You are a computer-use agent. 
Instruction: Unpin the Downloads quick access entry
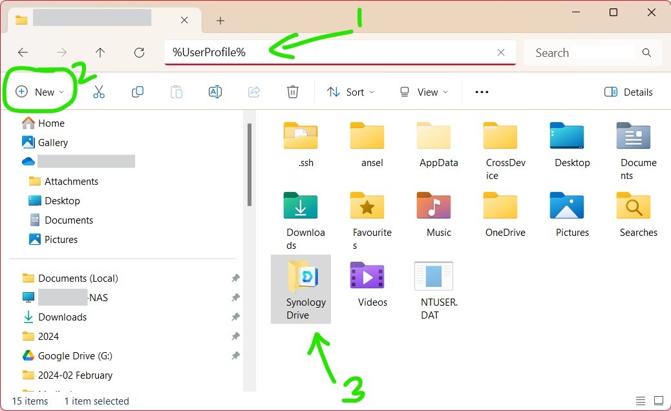tap(235, 317)
